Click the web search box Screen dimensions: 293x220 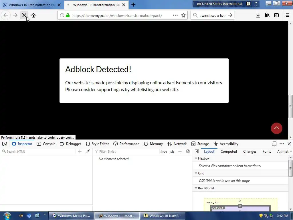tap(213, 15)
